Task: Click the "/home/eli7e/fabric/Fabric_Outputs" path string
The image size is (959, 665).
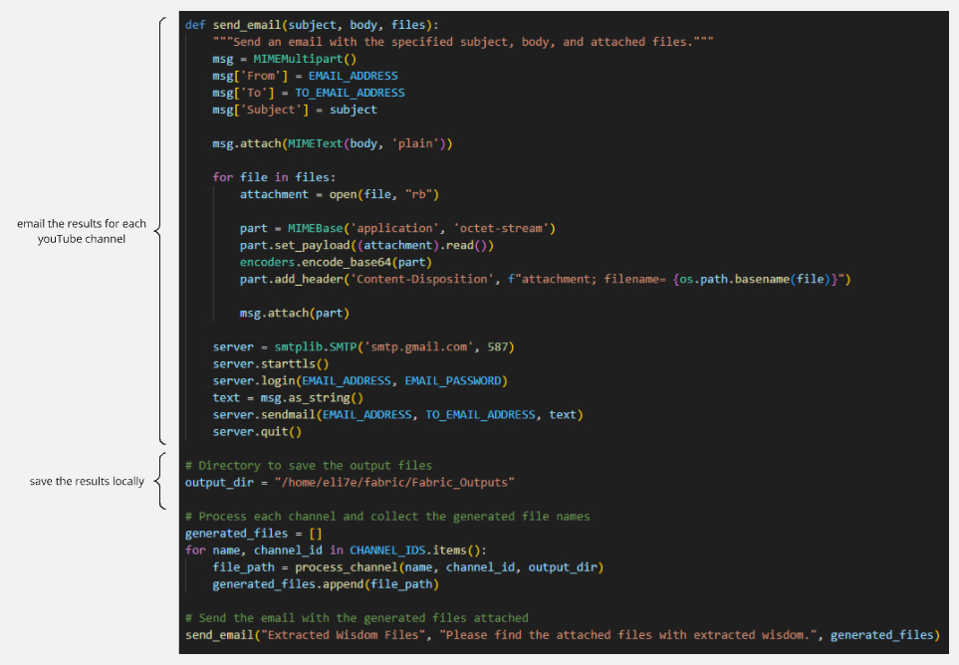Action: pyautogui.click(x=394, y=483)
